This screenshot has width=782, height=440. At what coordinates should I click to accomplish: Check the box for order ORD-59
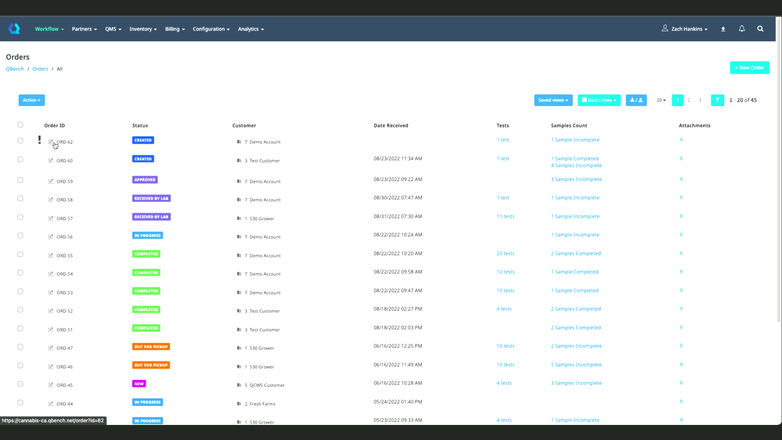20,180
